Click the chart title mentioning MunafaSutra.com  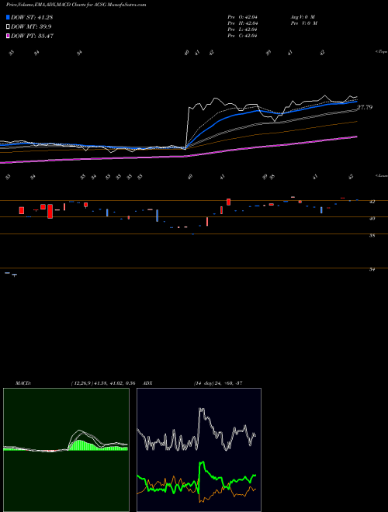[x=76, y=5]
